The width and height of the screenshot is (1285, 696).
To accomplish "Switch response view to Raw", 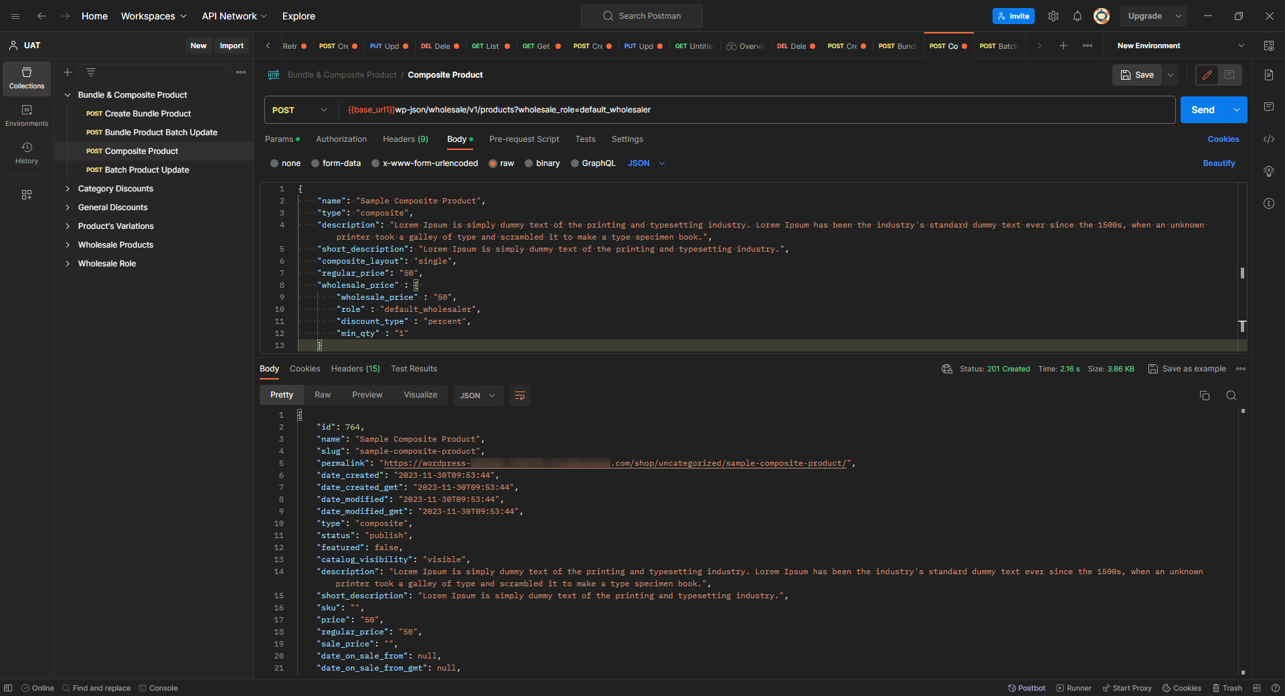I will tap(323, 395).
